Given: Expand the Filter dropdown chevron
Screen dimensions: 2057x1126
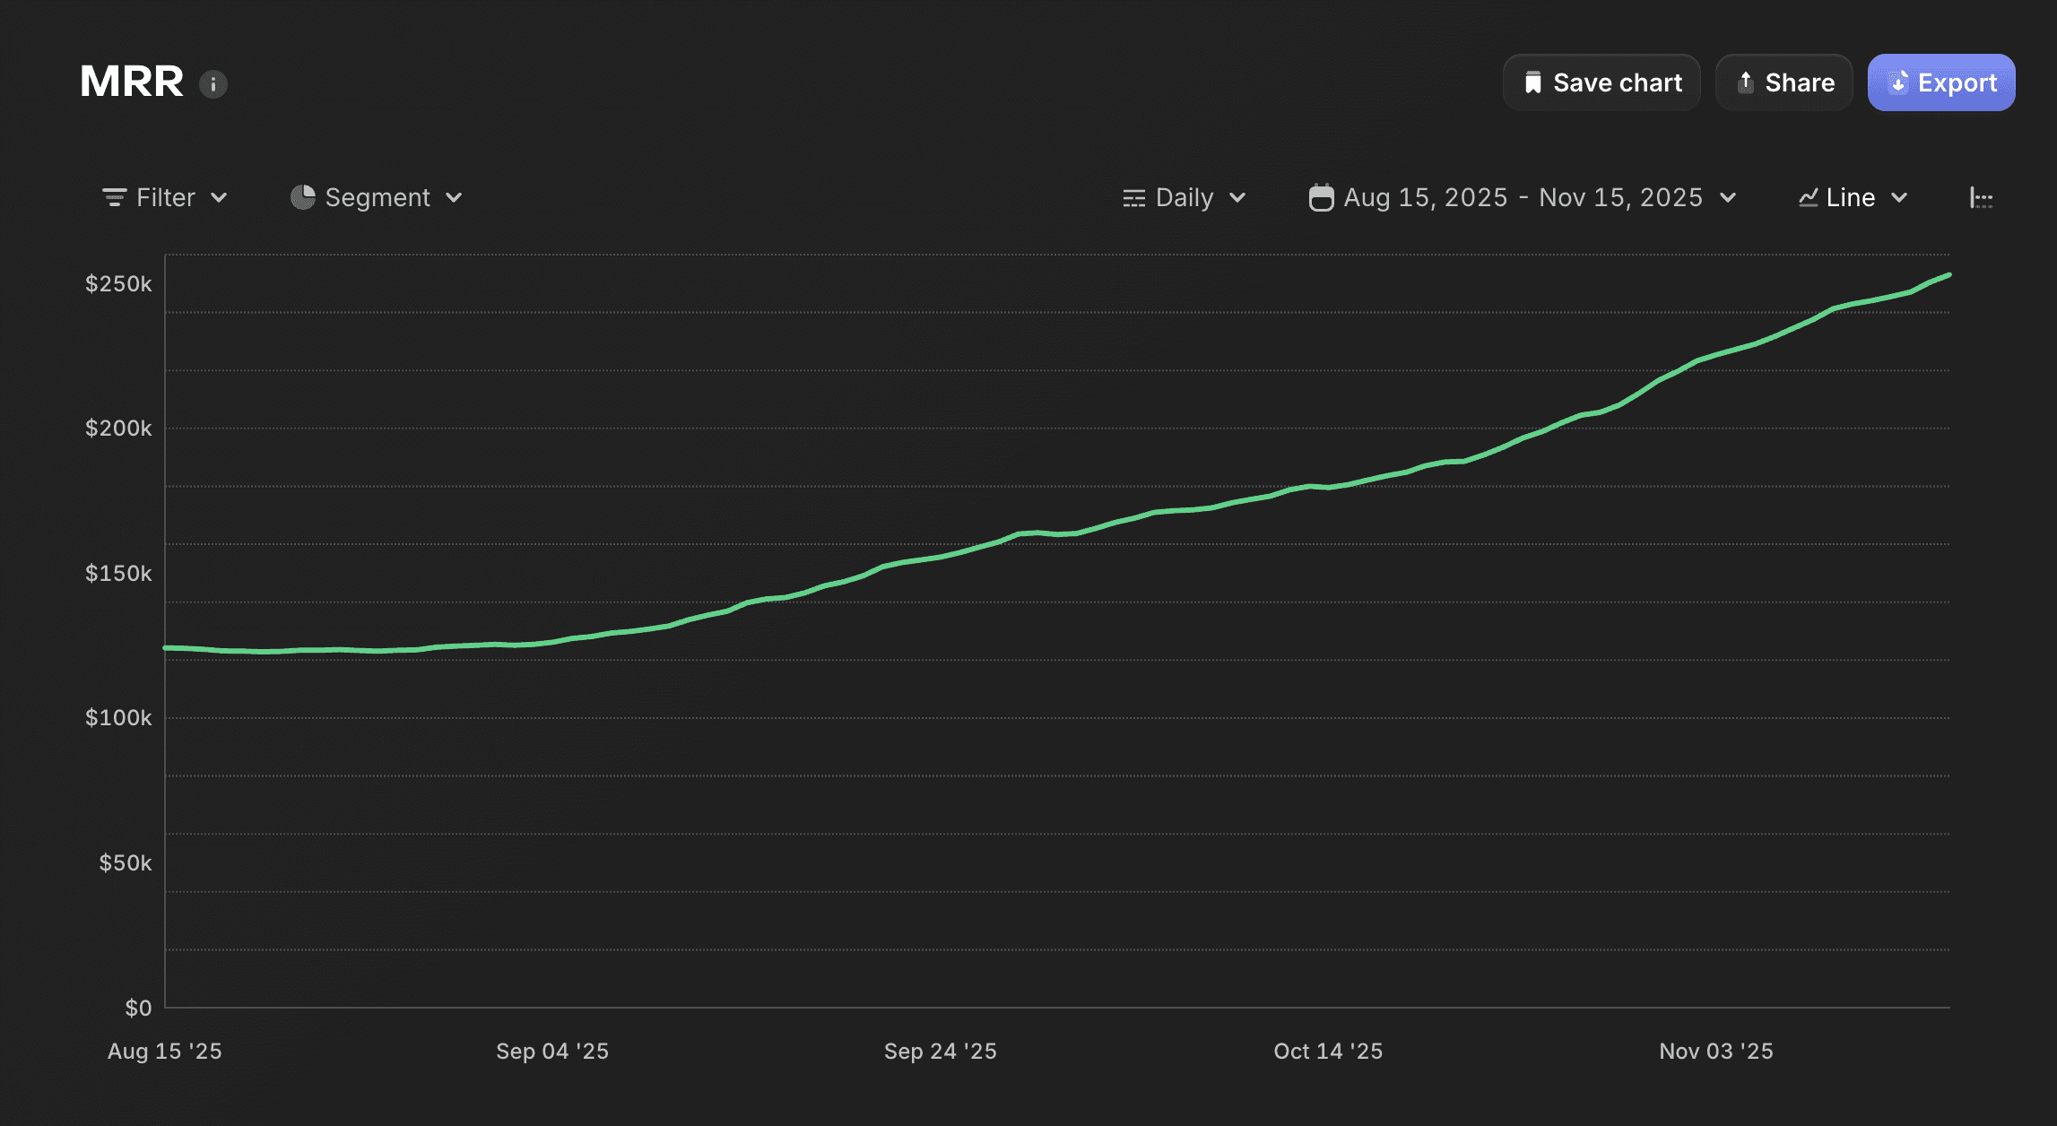Looking at the screenshot, I should tap(219, 197).
